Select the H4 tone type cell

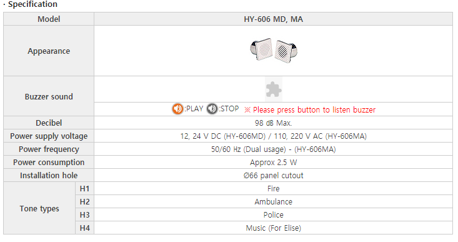point(85,228)
